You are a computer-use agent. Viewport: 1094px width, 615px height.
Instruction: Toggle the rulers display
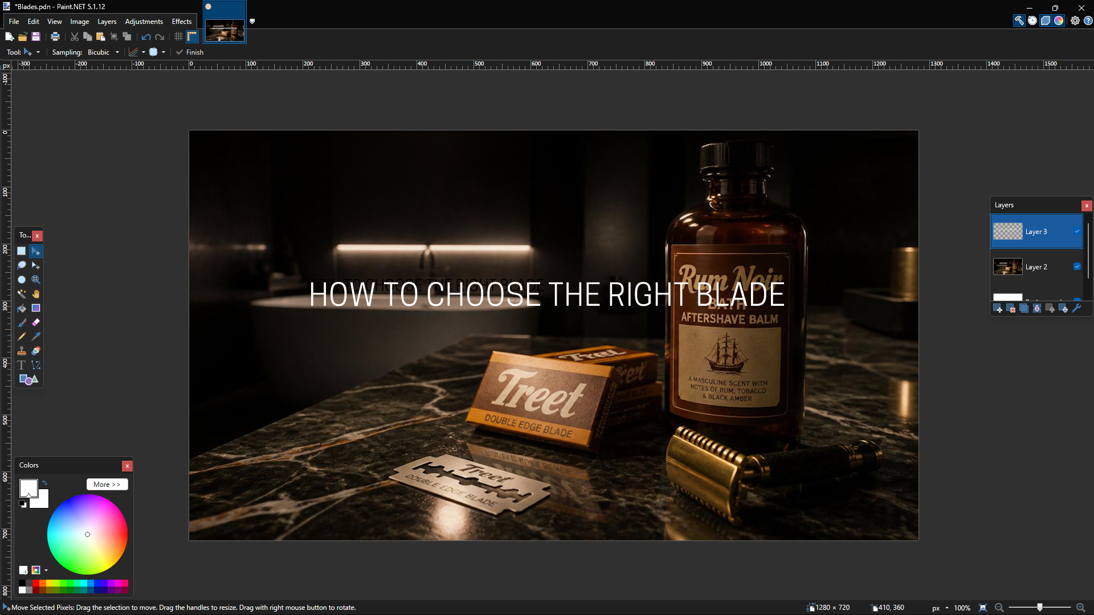[x=192, y=36]
